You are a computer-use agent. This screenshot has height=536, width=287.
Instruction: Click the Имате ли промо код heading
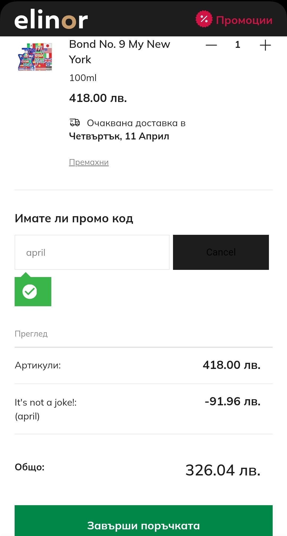(74, 218)
